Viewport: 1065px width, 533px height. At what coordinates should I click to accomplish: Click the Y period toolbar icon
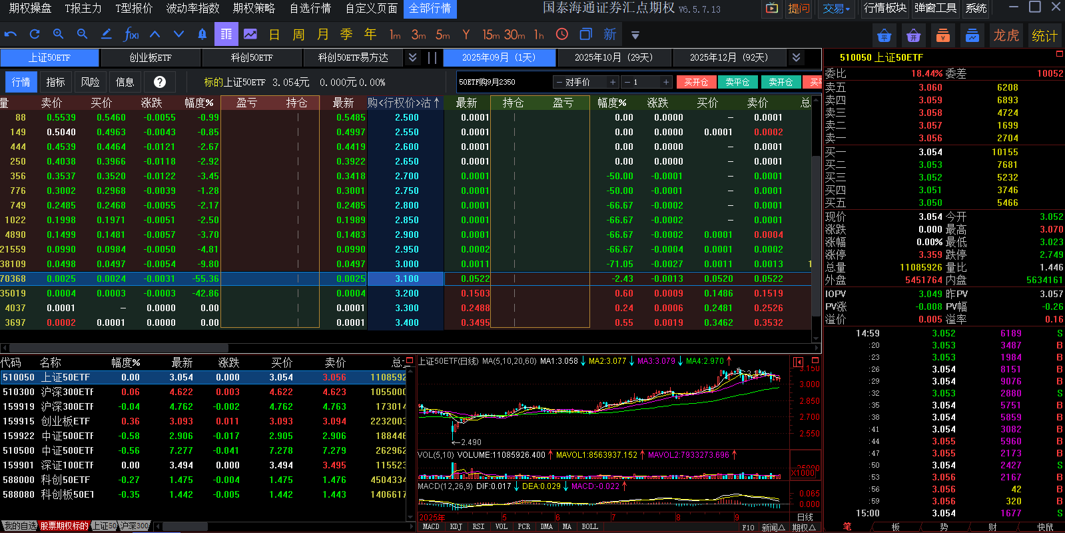466,34
